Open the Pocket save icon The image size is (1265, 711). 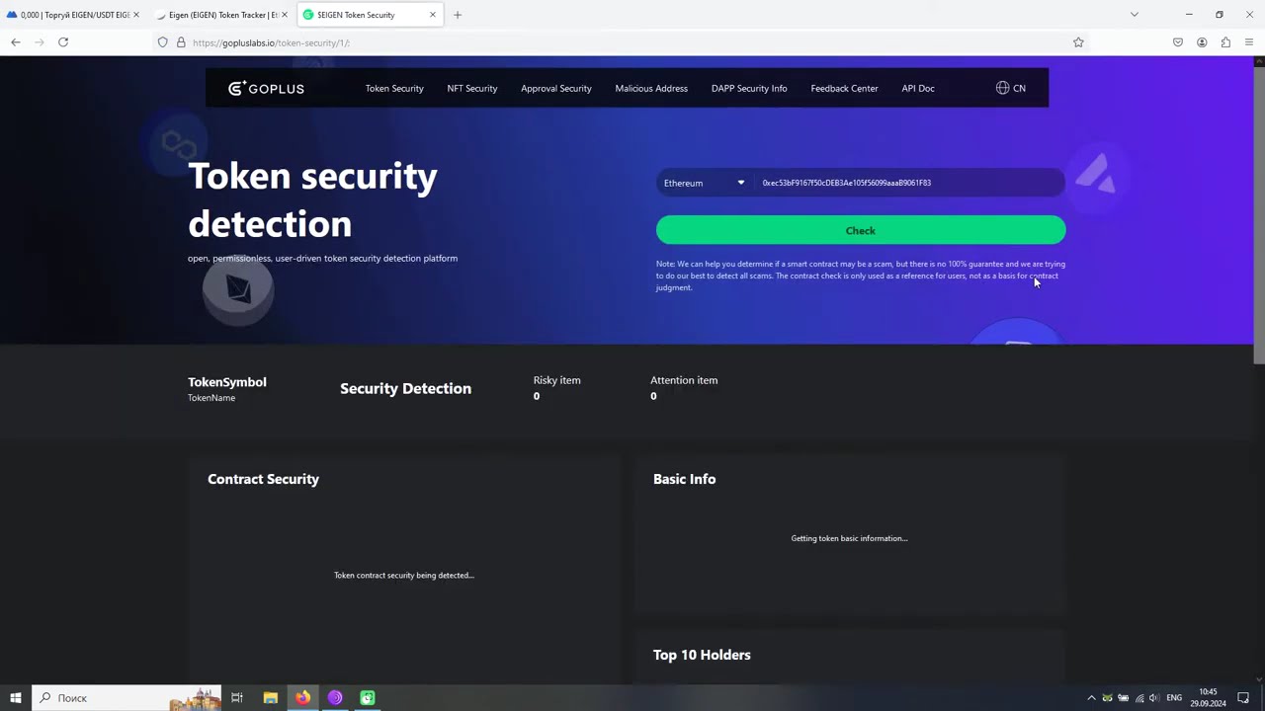point(1178,42)
